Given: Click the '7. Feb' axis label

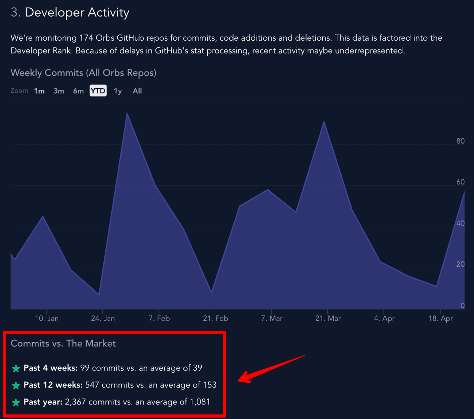Looking at the screenshot, I should pyautogui.click(x=159, y=318).
